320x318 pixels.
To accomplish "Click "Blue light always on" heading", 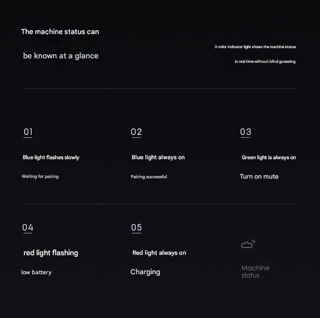I will click(x=158, y=157).
